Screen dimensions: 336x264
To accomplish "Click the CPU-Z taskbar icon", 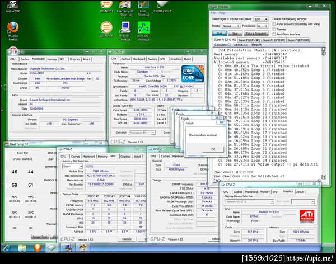I will coord(52,248).
